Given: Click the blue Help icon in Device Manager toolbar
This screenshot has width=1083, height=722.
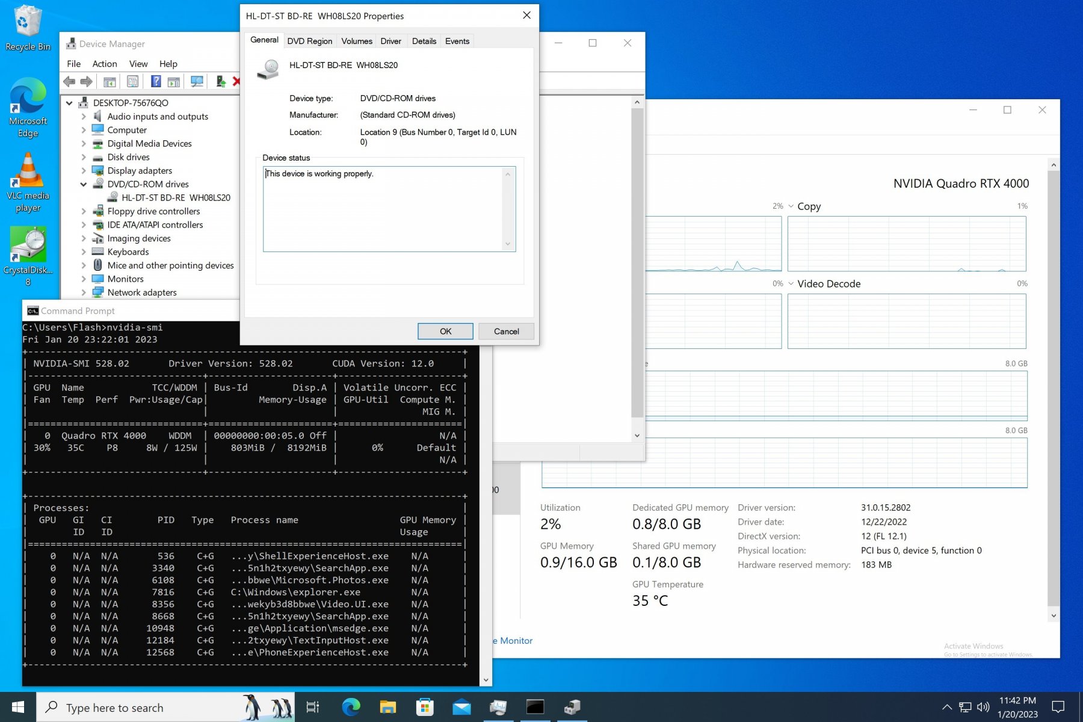Looking at the screenshot, I should point(155,81).
